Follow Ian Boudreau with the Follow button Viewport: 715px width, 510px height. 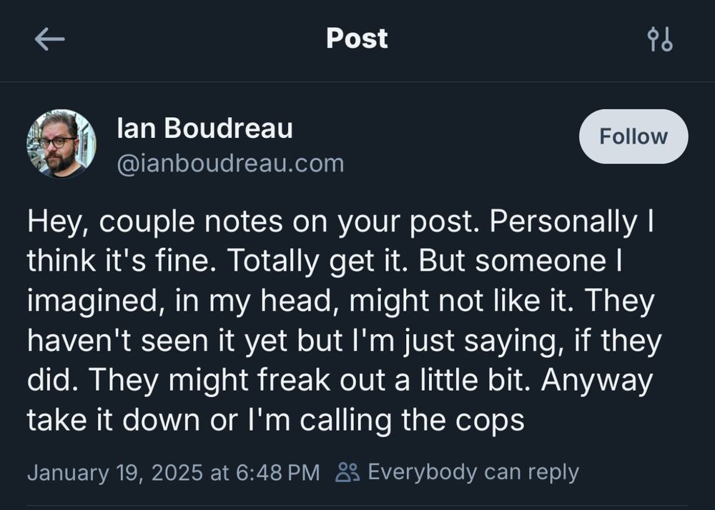tap(632, 136)
